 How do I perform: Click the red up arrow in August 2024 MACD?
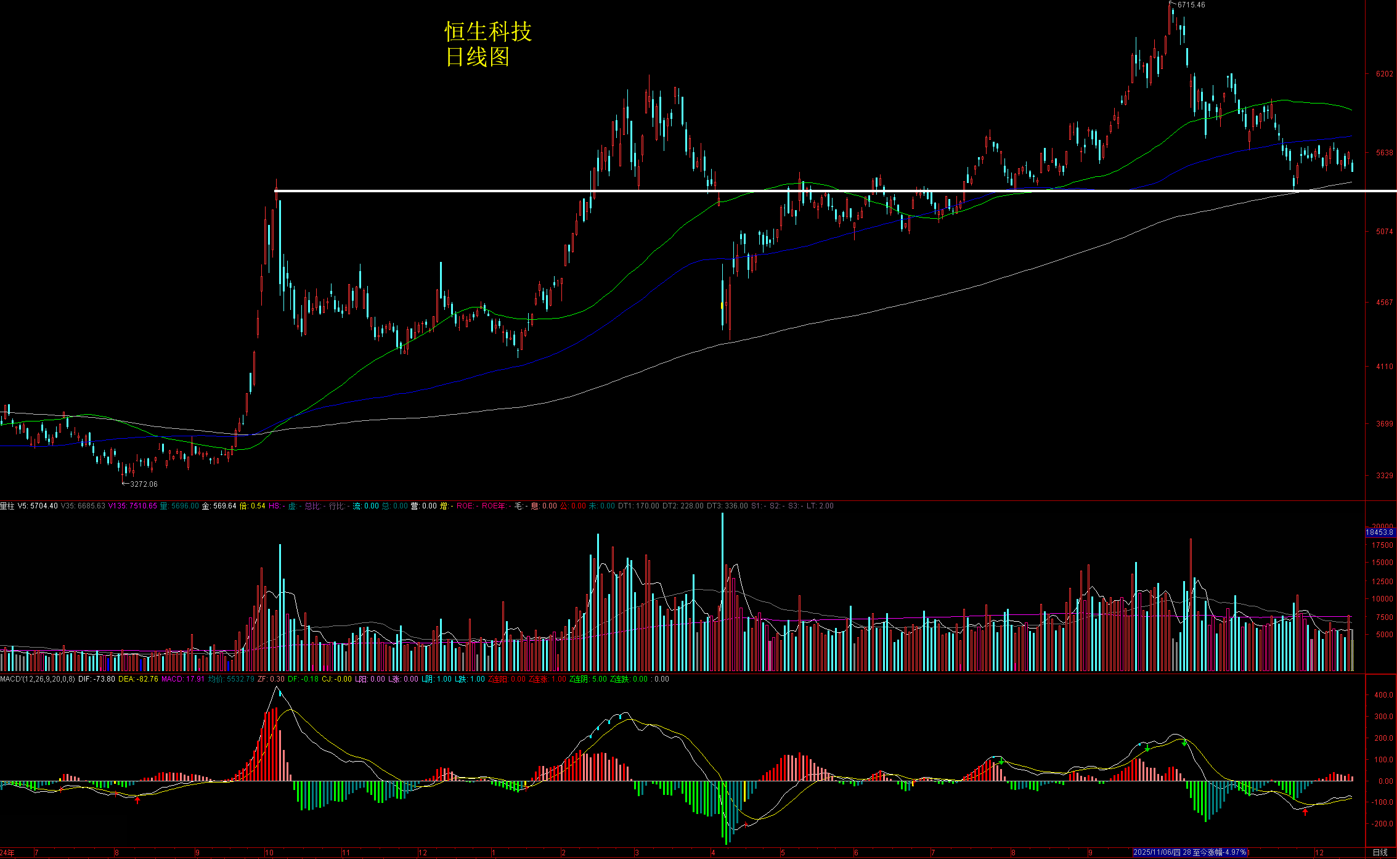point(137,800)
